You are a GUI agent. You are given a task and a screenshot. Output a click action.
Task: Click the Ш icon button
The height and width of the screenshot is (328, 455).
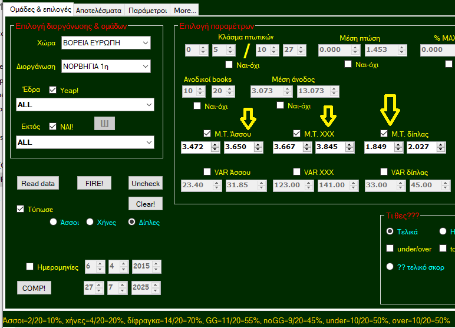(104, 123)
